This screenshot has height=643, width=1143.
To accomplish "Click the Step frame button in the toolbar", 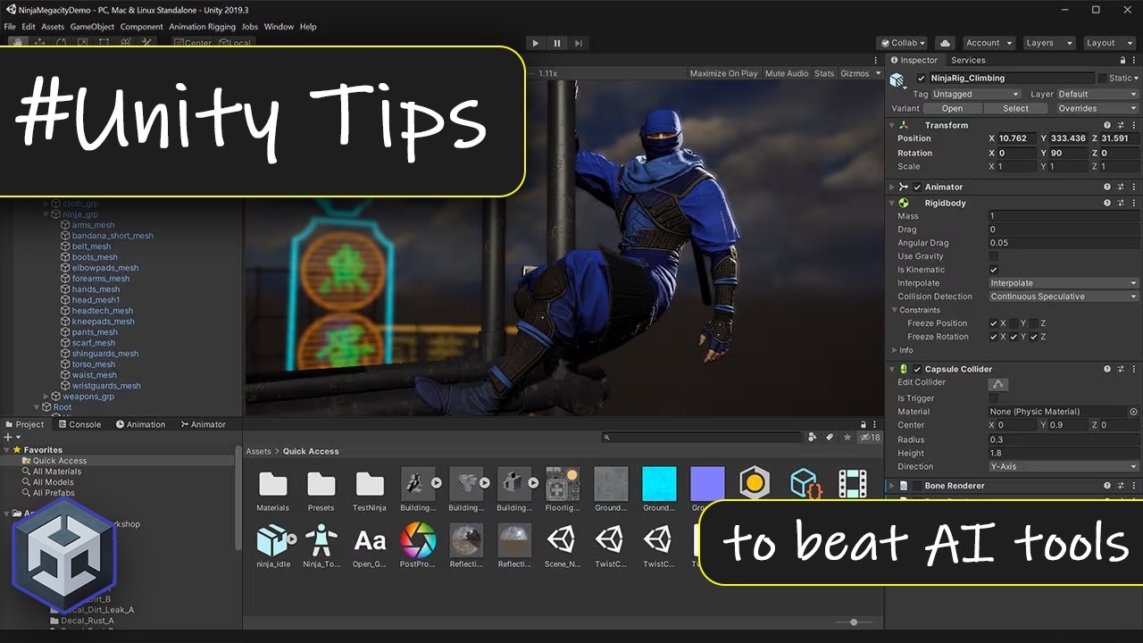I will [x=579, y=43].
